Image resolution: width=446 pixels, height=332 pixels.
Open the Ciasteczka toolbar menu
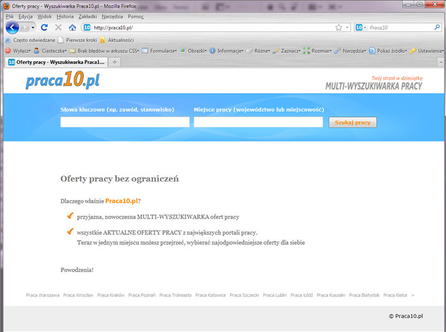(50, 51)
